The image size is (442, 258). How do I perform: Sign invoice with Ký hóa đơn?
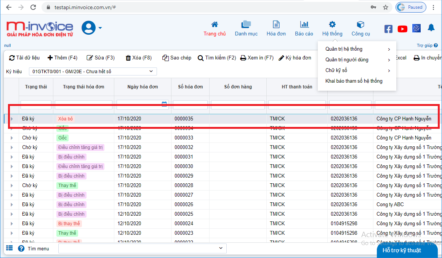click(295, 58)
